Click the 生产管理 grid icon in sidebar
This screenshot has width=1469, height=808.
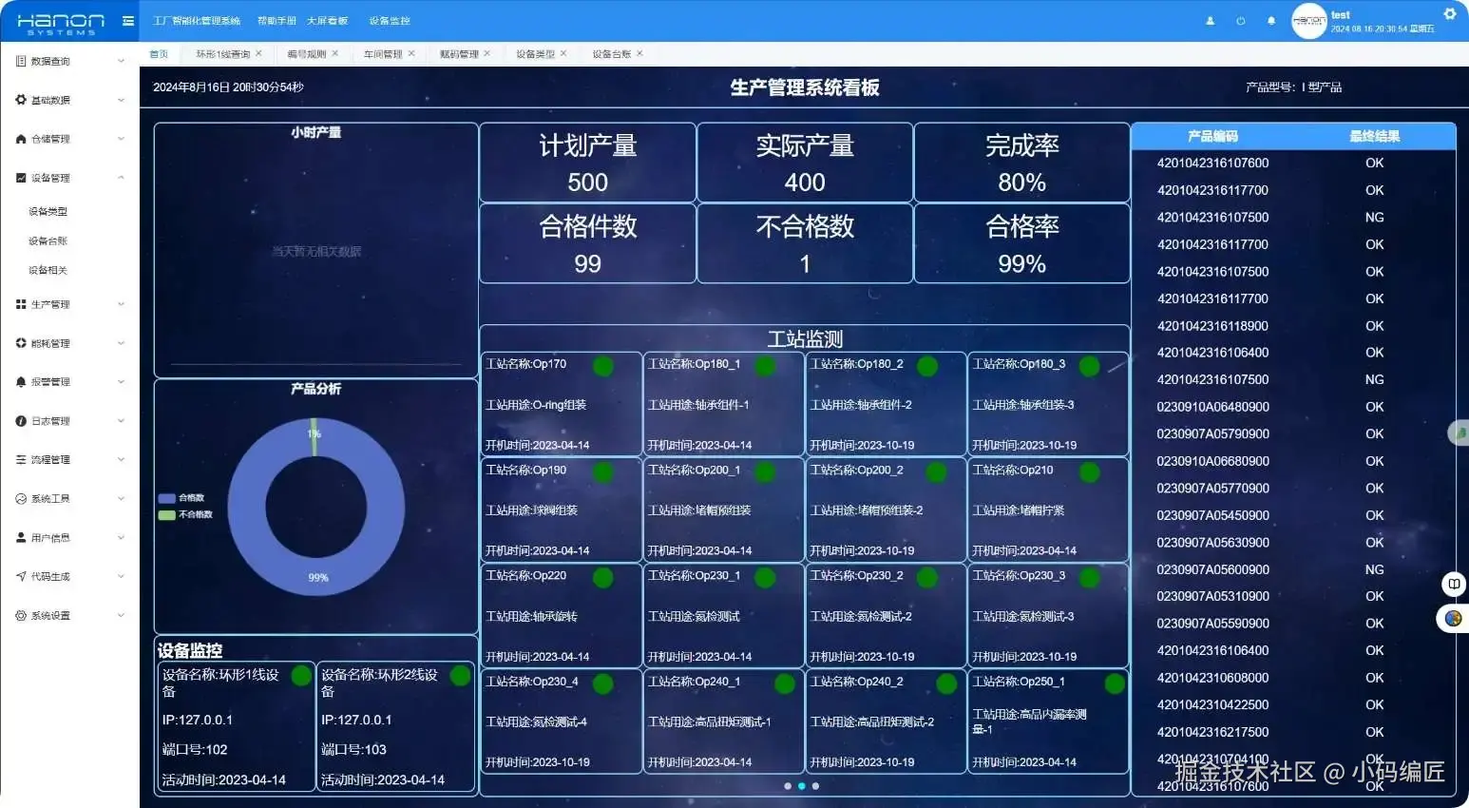coord(21,304)
